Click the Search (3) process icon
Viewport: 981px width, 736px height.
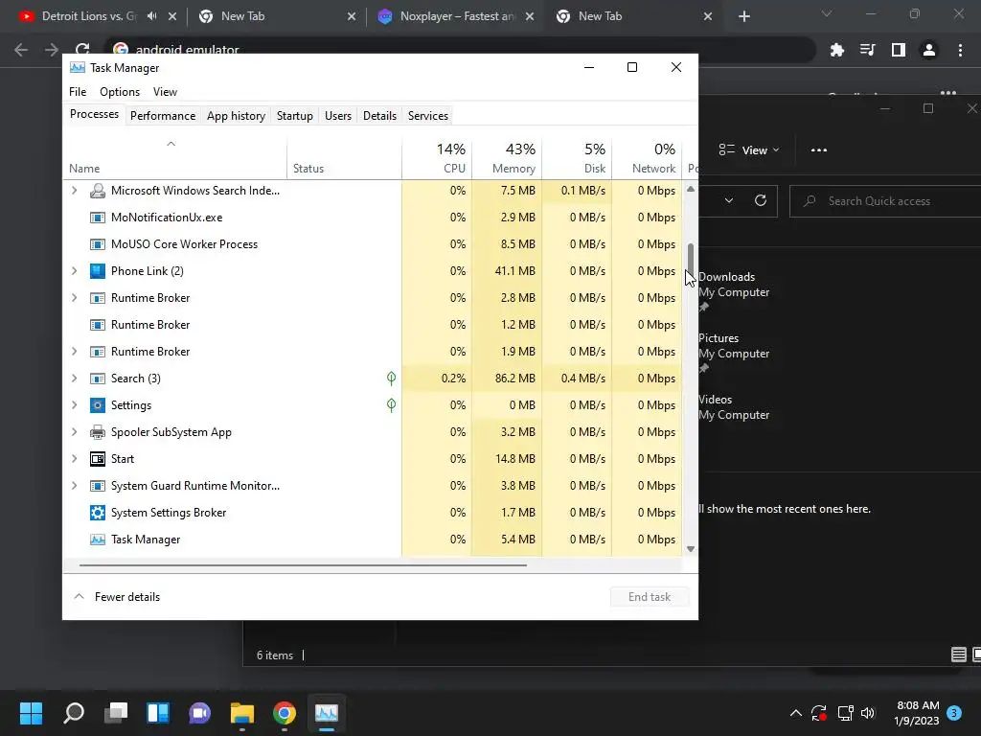click(x=98, y=379)
